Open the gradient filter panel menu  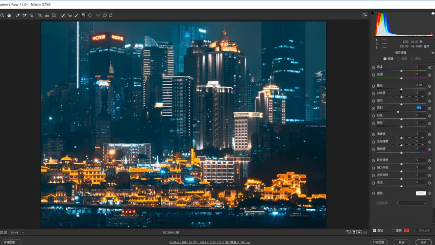[433, 53]
